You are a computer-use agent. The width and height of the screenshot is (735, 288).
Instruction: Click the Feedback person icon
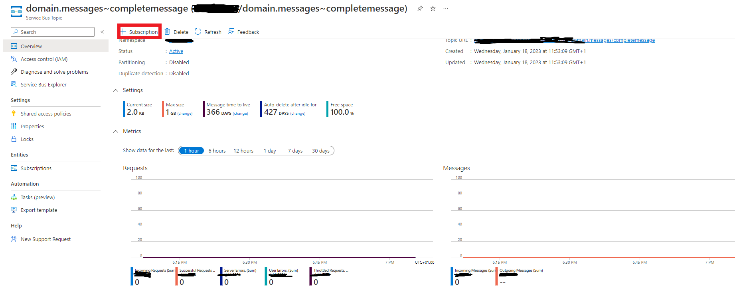pyautogui.click(x=231, y=31)
